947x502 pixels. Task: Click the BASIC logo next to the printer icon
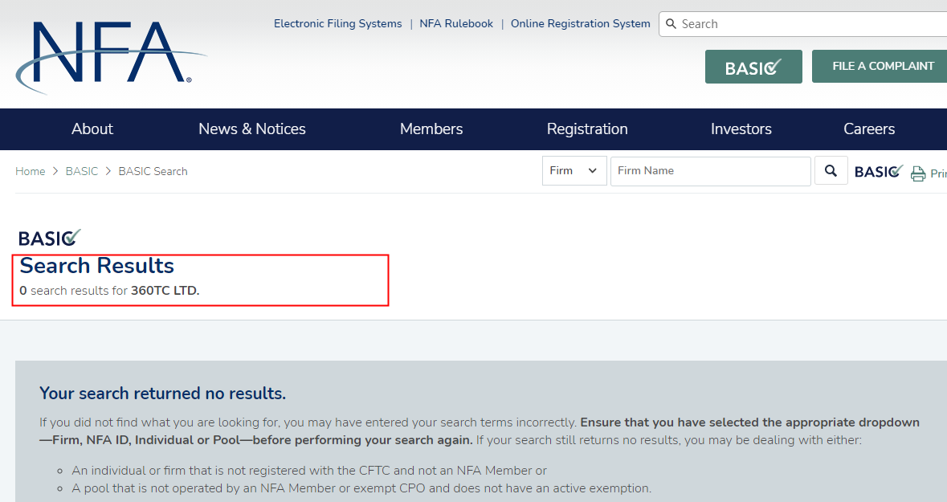tap(878, 172)
